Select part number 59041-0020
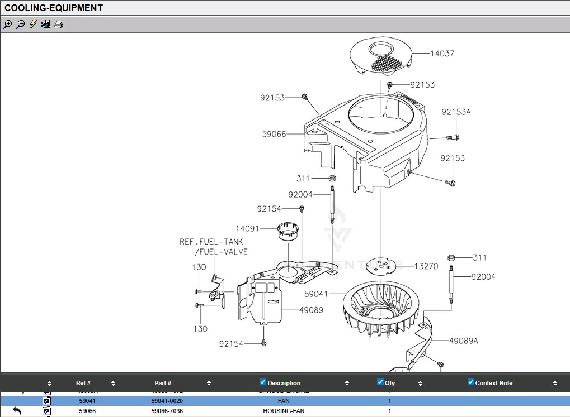This screenshot has width=570, height=417. tap(167, 401)
